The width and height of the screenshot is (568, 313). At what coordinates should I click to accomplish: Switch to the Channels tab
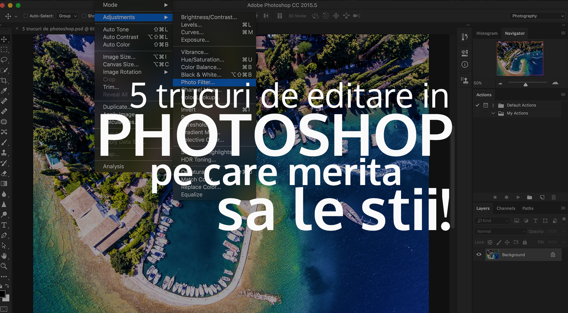[506, 208]
